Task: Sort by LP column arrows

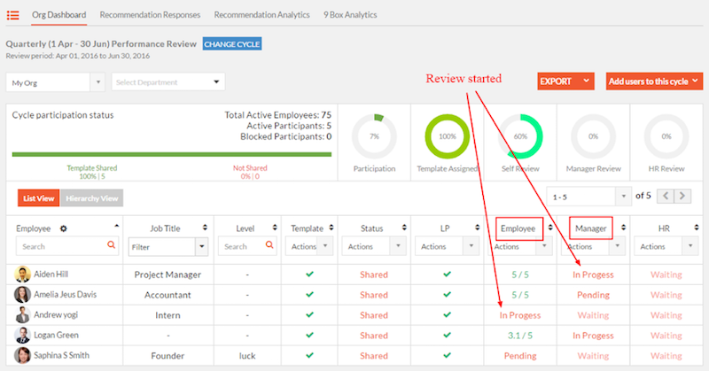Action: [x=478, y=228]
